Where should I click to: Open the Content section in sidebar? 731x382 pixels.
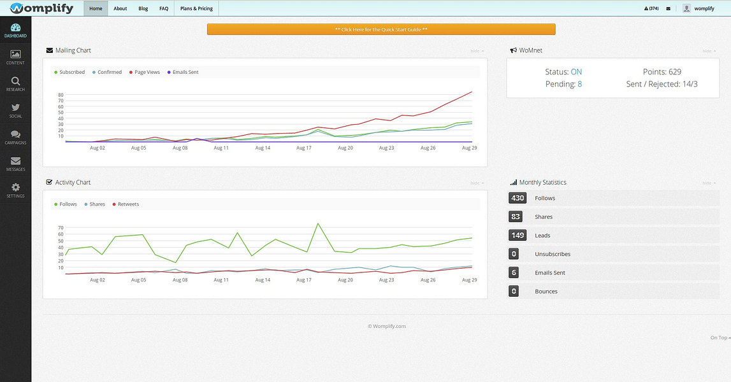(15, 57)
